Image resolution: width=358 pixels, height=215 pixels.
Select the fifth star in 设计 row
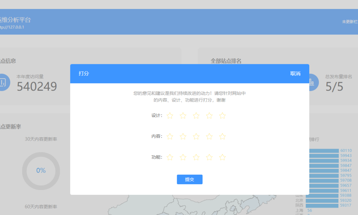click(222, 116)
